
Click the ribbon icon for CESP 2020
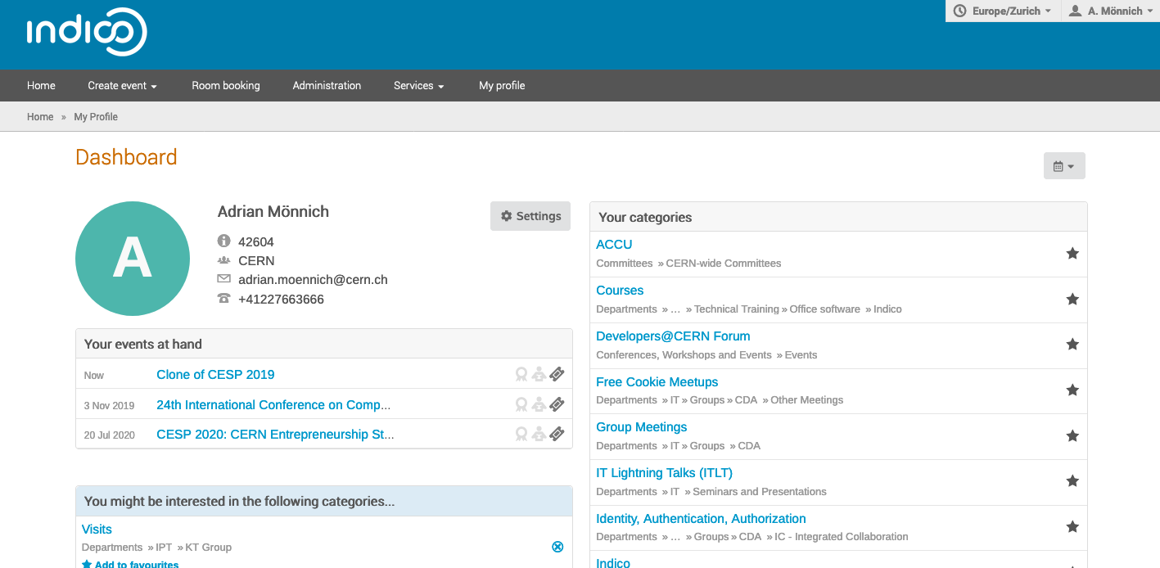[521, 435]
